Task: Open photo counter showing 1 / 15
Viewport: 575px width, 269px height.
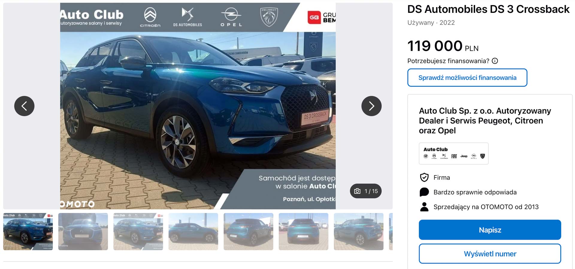Action: tap(366, 191)
